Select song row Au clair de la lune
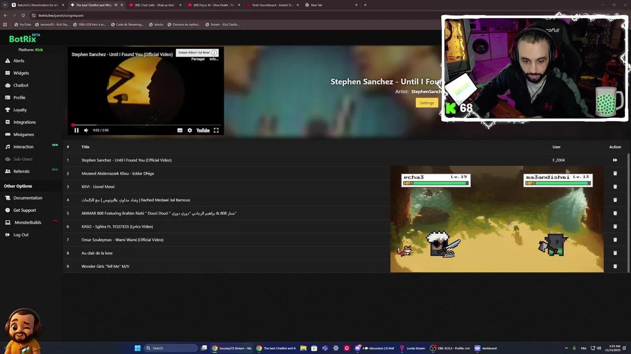The height and width of the screenshot is (354, 631). tap(345, 253)
